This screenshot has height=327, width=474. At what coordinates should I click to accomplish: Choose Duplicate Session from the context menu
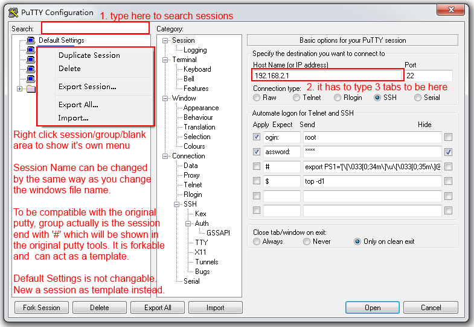89,55
